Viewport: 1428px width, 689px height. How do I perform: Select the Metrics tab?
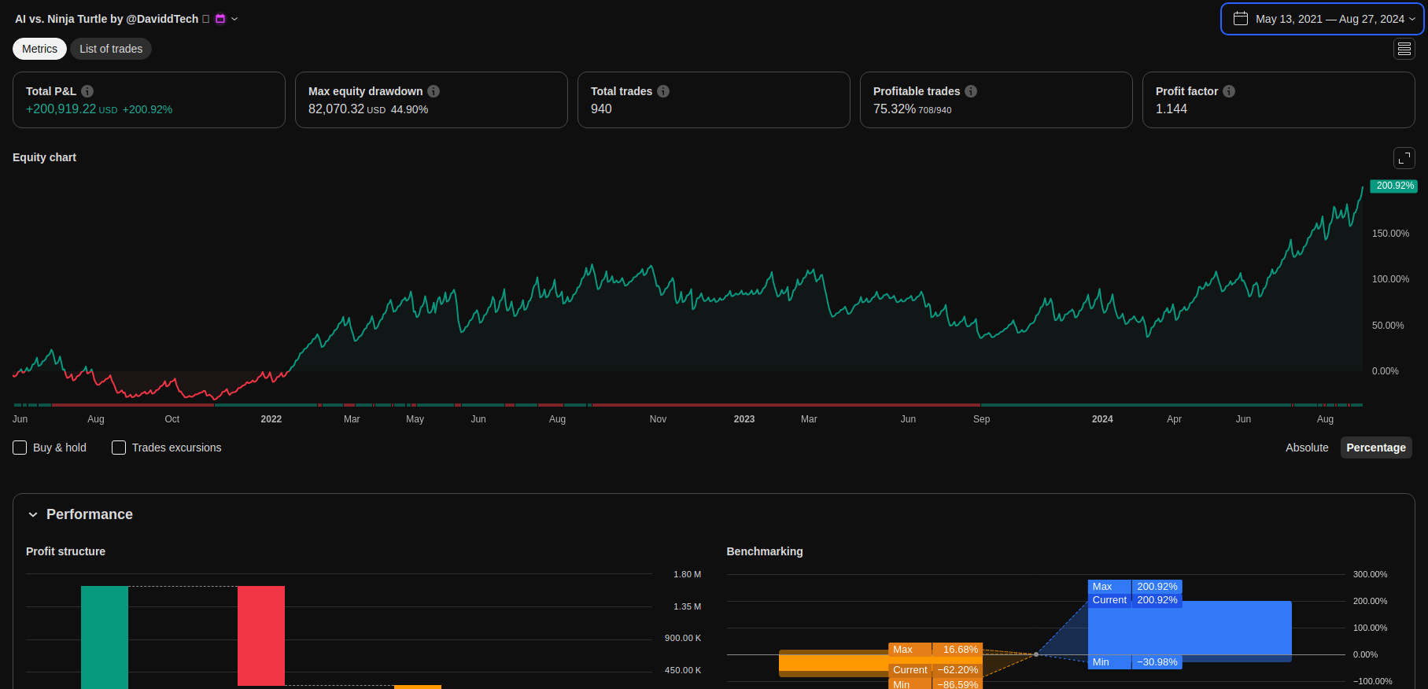(x=39, y=49)
